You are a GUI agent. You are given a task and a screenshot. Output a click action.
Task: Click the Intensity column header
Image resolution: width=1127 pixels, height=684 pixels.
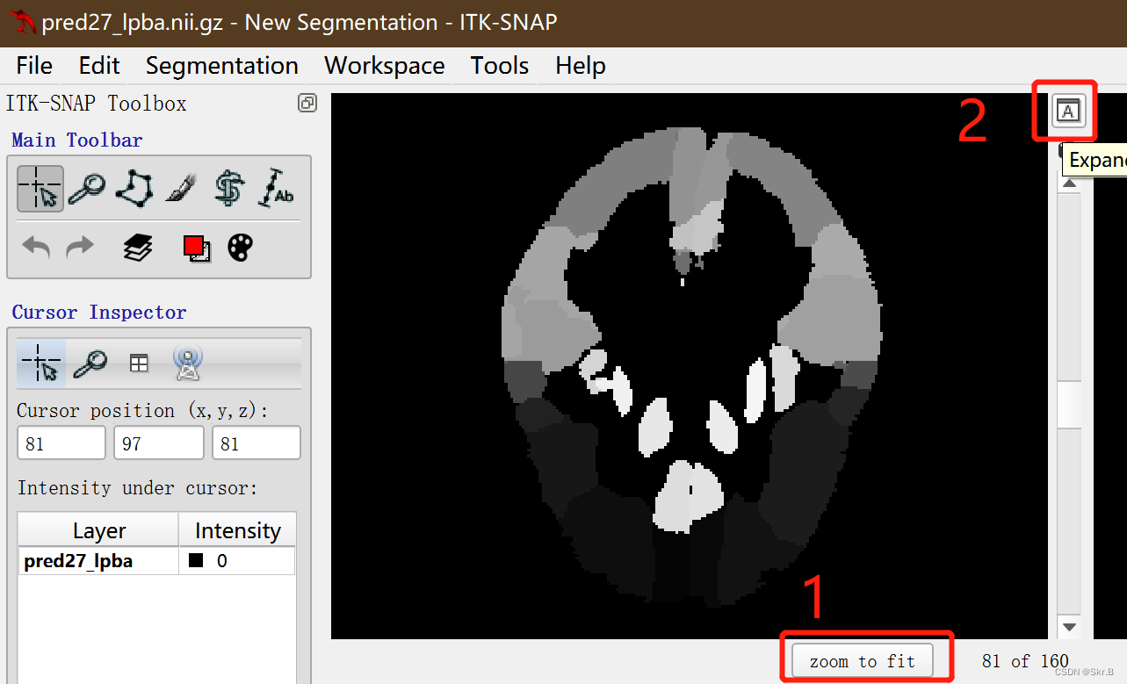click(x=238, y=531)
